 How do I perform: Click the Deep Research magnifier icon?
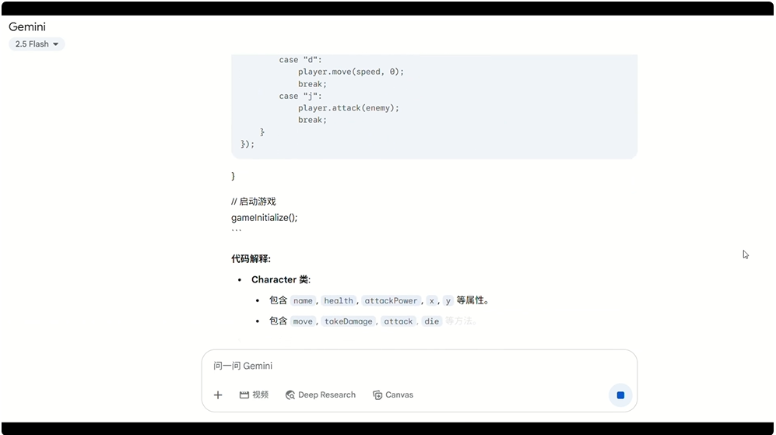click(x=290, y=395)
